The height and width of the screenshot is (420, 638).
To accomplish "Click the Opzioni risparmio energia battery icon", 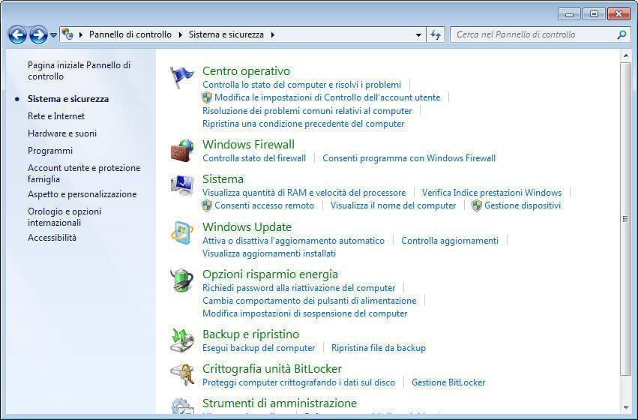I will [182, 280].
